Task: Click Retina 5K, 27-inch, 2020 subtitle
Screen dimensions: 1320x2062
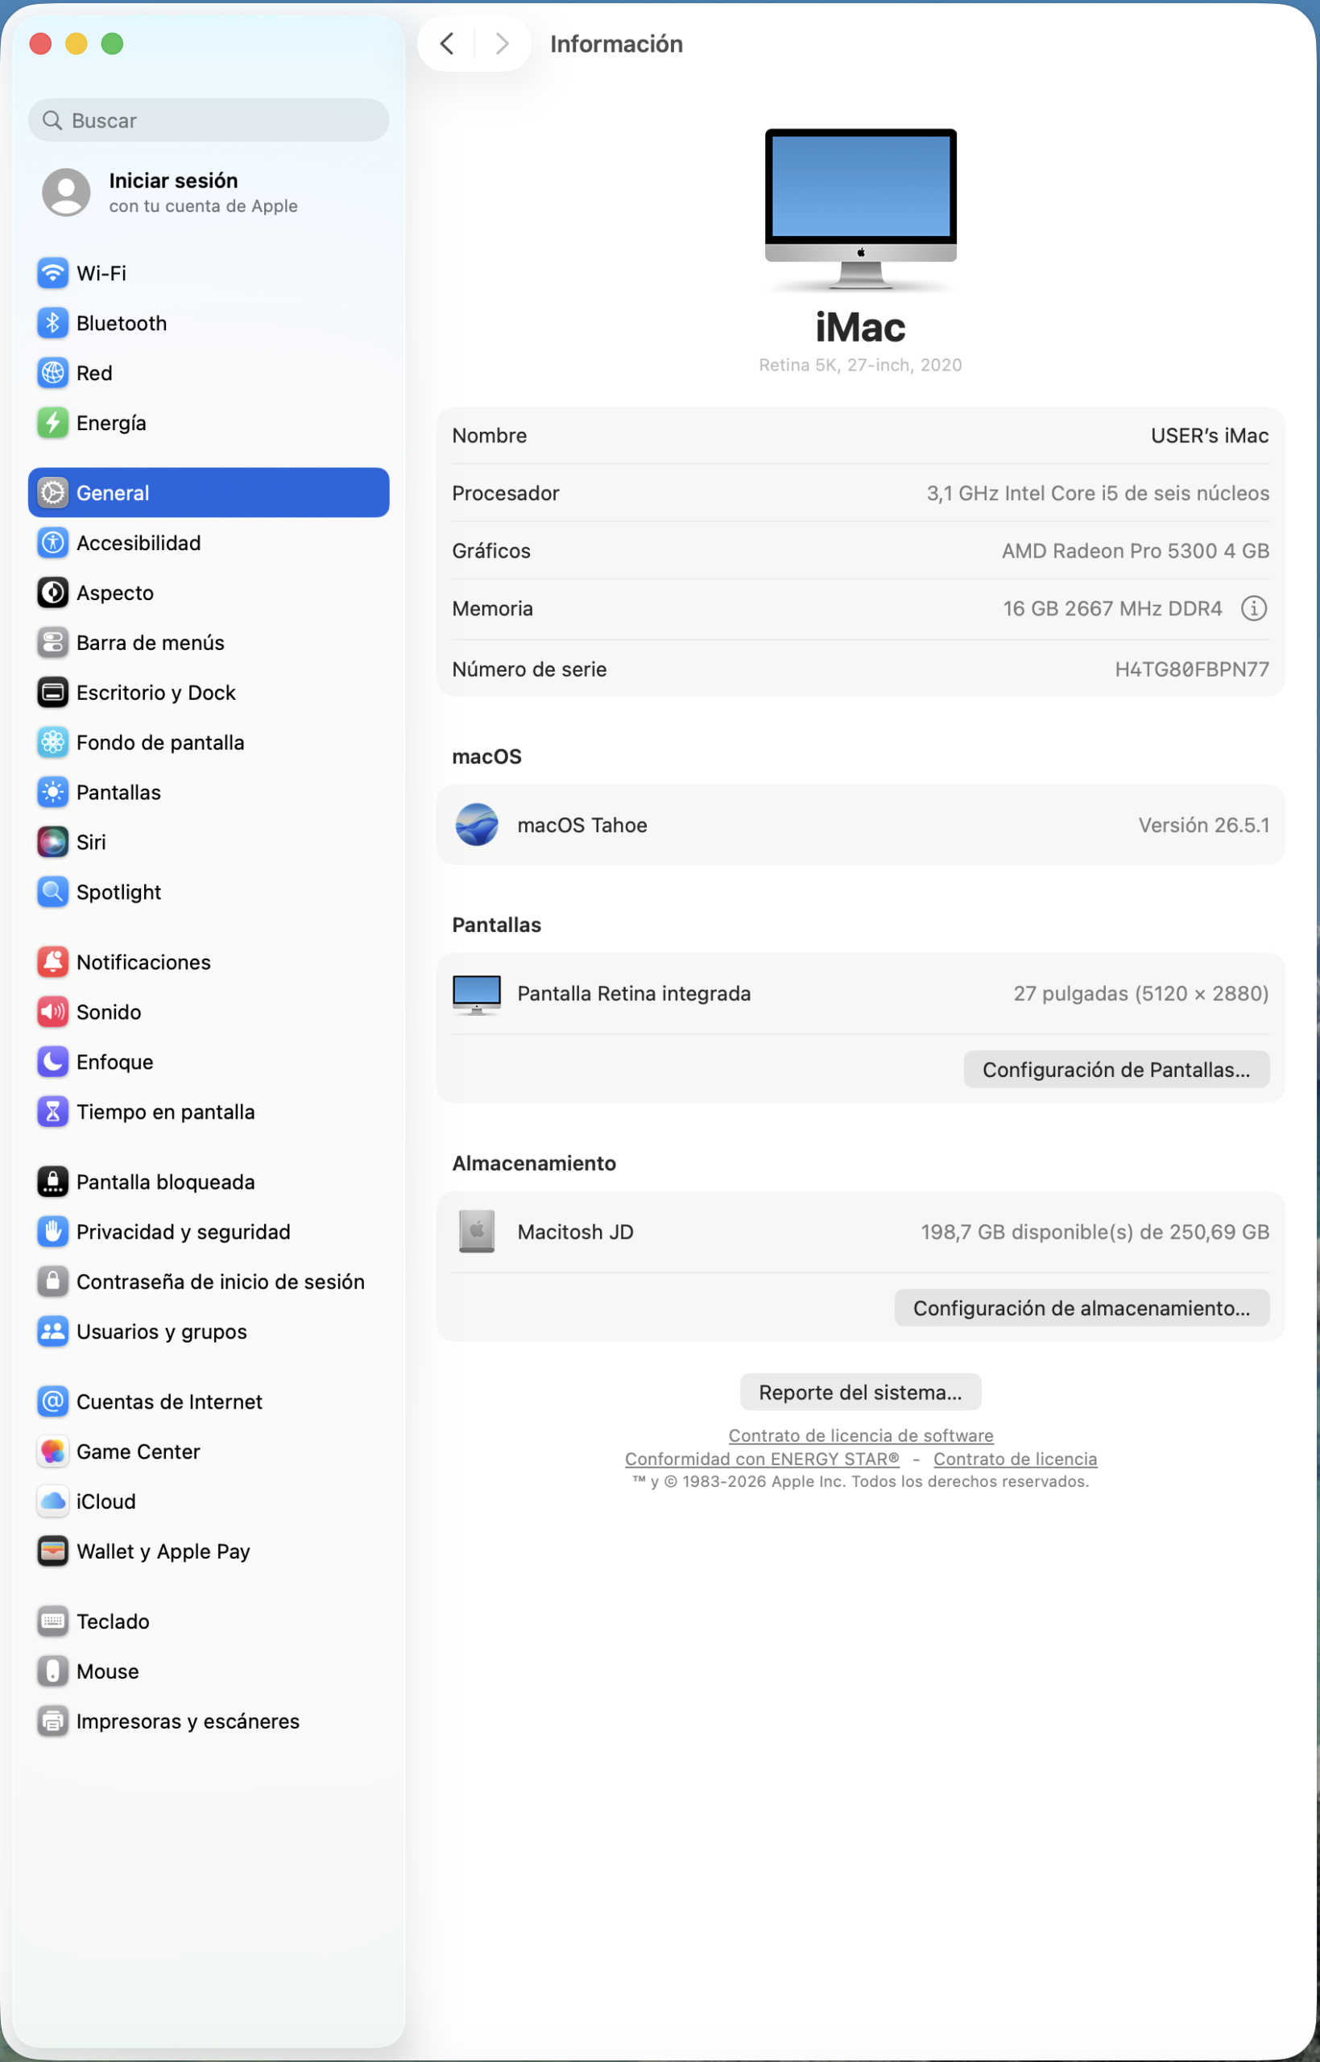Action: [x=861, y=365]
